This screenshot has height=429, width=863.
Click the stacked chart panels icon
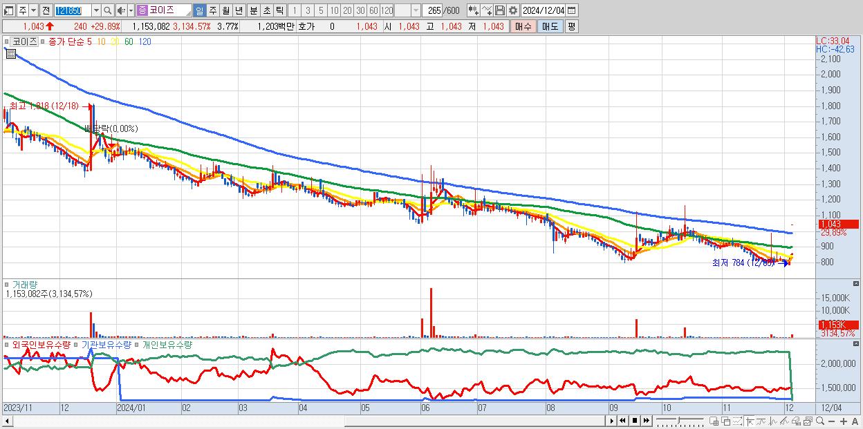pyautogui.click(x=808, y=421)
